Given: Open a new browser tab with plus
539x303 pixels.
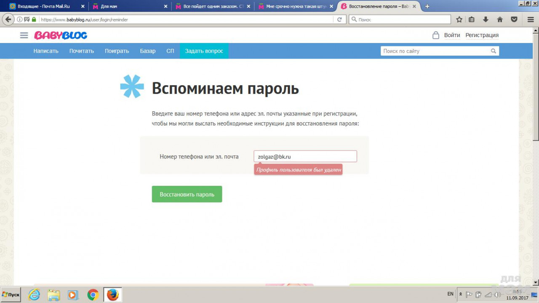Looking at the screenshot, I should pos(427,6).
